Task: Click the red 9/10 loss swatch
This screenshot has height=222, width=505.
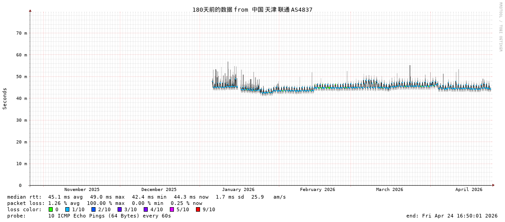Action: (x=198, y=209)
